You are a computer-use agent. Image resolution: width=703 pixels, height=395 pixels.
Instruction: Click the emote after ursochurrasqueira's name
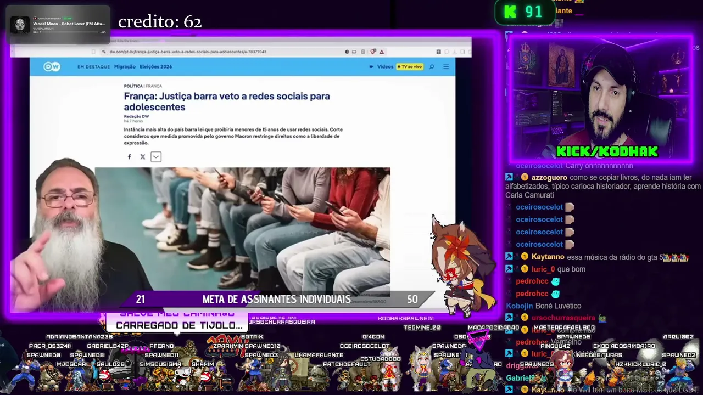(x=602, y=318)
